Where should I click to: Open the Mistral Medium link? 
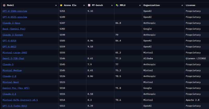pyautogui.click(x=12, y=70)
